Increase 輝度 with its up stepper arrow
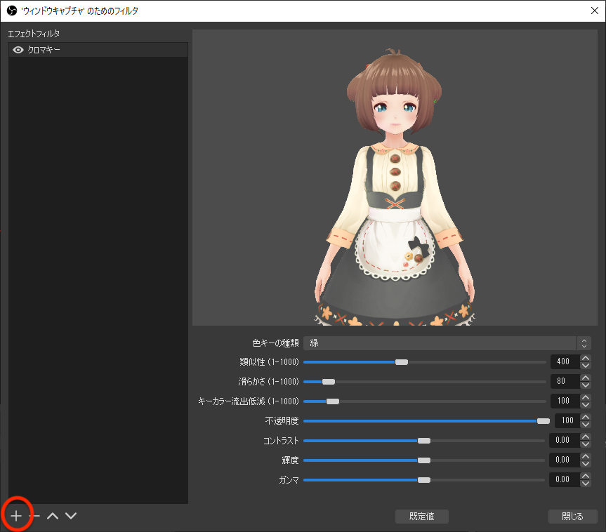606x532 pixels. pyautogui.click(x=586, y=456)
